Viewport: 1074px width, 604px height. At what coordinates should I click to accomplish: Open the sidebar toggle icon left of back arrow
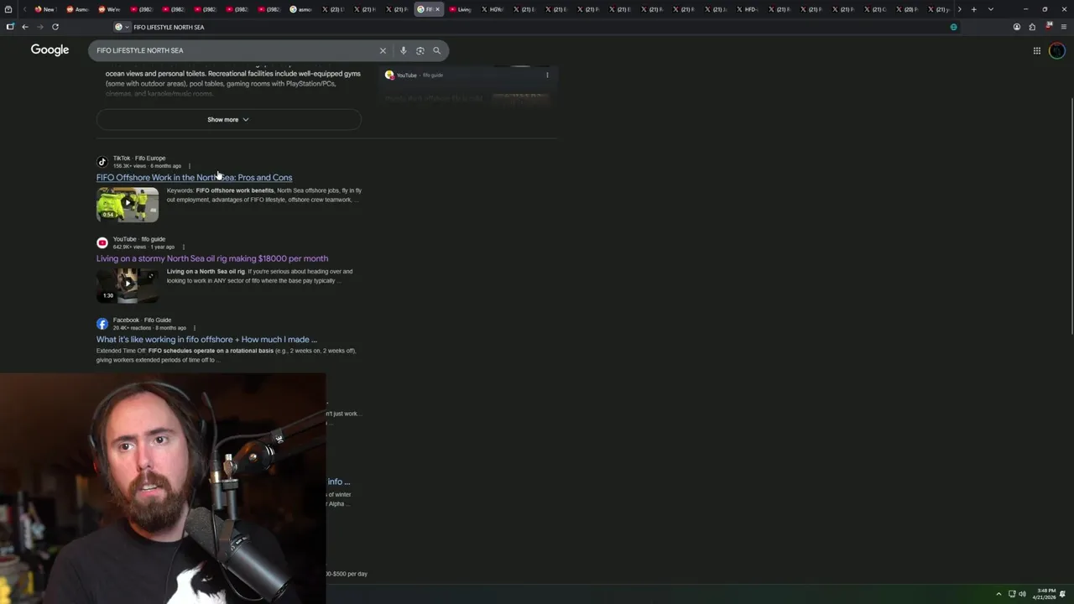[10, 27]
